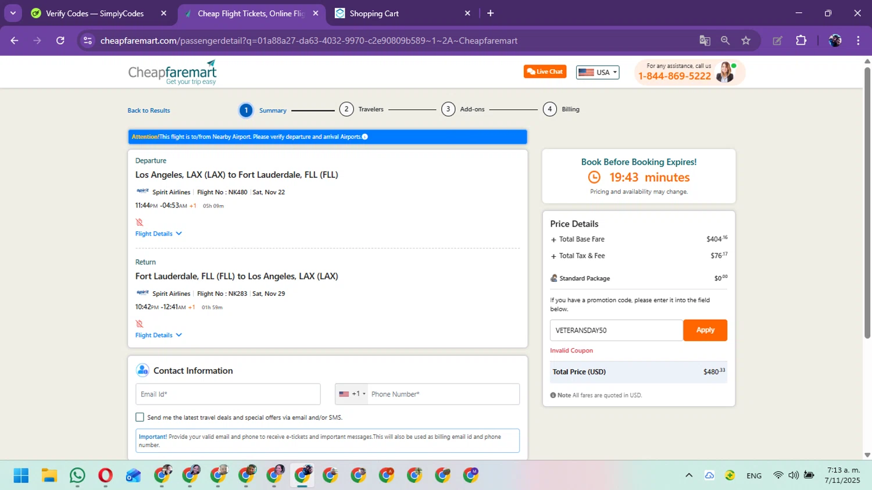Open the Chrome profile avatar

click(x=835, y=41)
